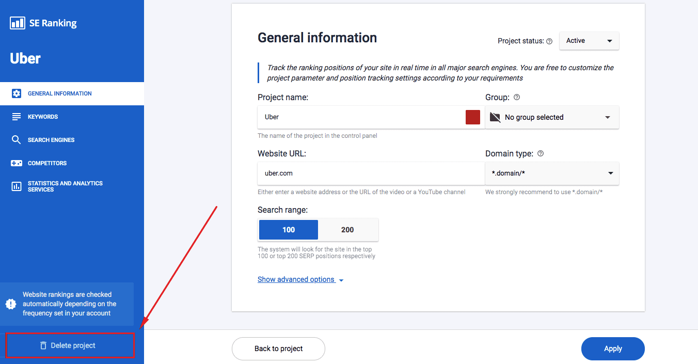
Task: Go to the Search Engines section
Action: point(72,140)
